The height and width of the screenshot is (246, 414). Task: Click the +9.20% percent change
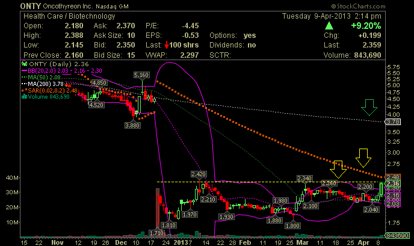click(366, 26)
